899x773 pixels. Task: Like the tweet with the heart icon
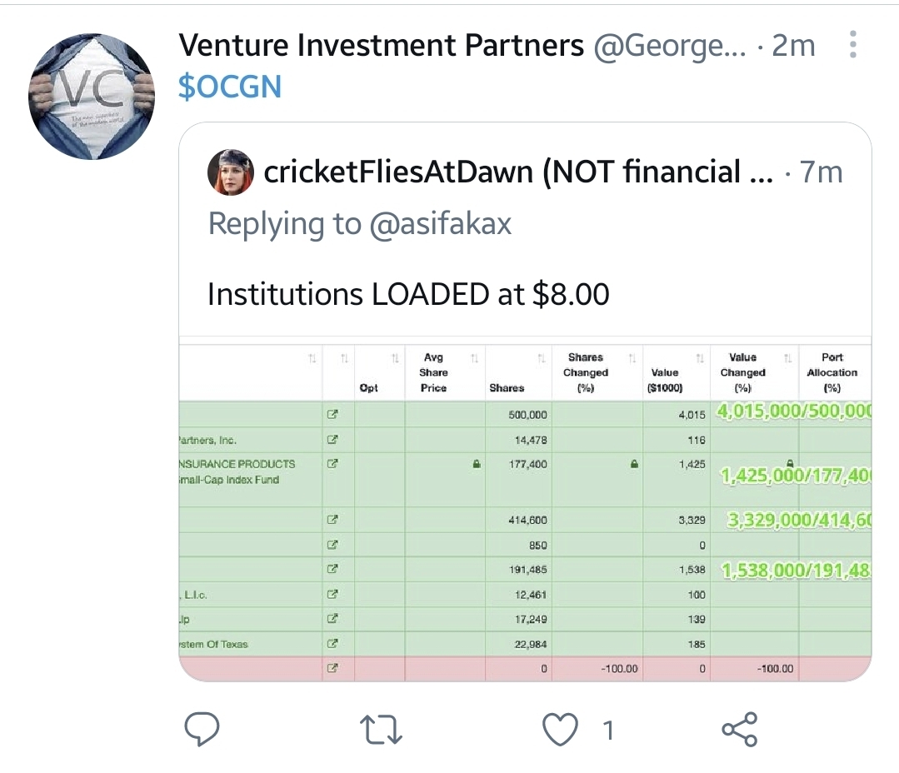559,730
